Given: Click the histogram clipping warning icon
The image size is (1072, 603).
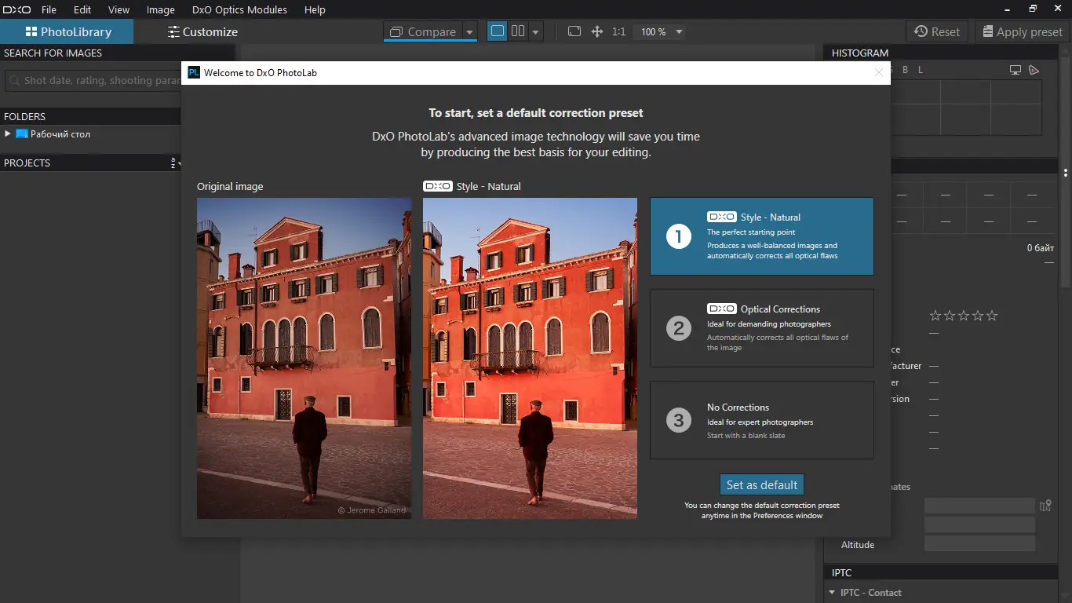Looking at the screenshot, I should [x=1034, y=70].
